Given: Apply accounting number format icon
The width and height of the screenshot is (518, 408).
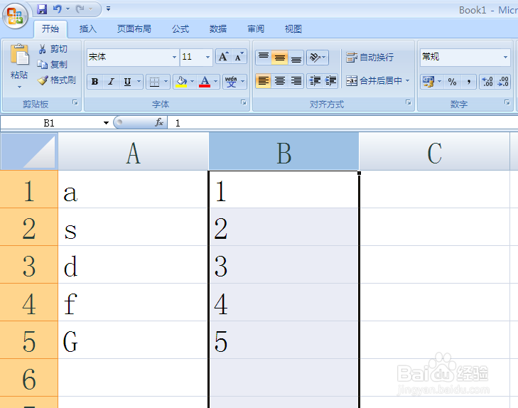Looking at the screenshot, I should [x=428, y=82].
